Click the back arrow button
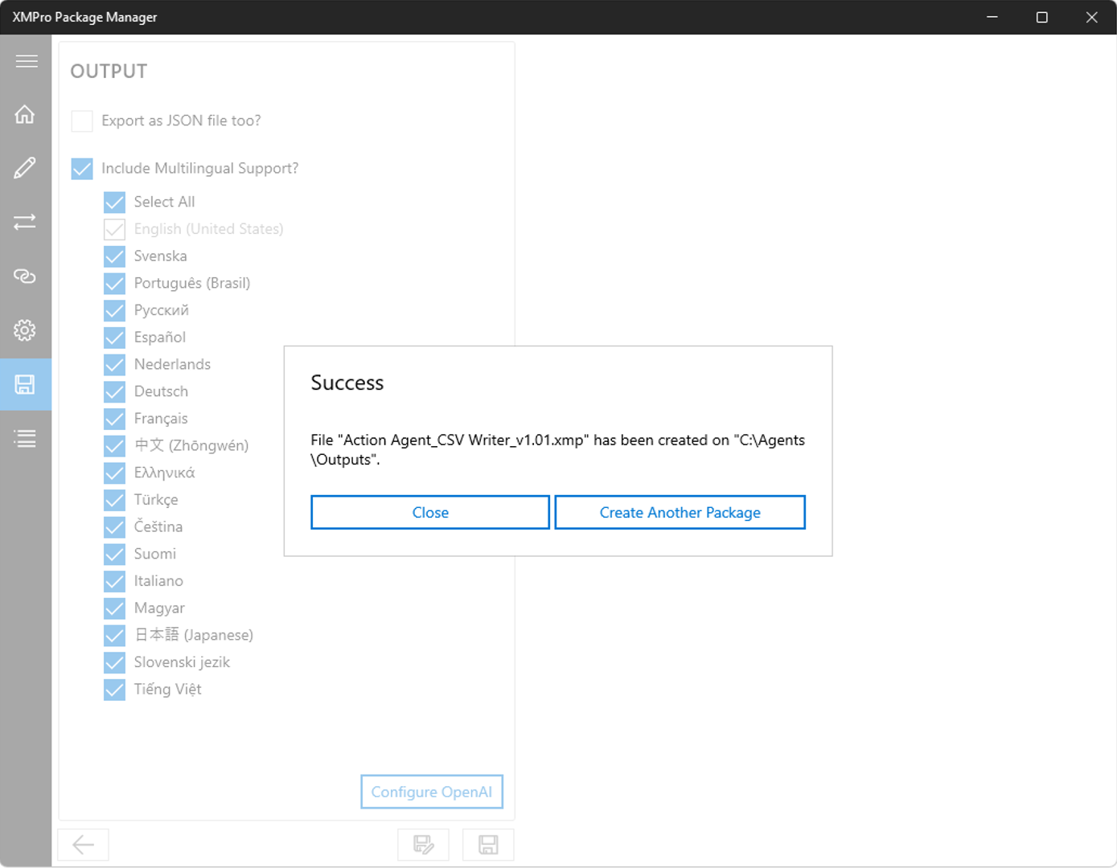 [84, 845]
